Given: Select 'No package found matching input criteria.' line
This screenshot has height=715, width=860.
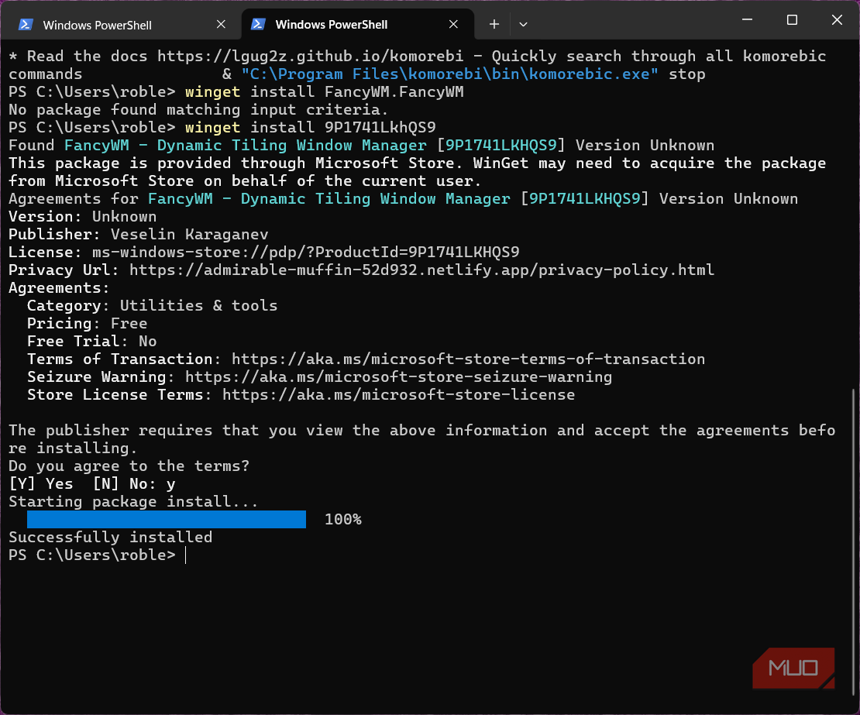Looking at the screenshot, I should [198, 110].
